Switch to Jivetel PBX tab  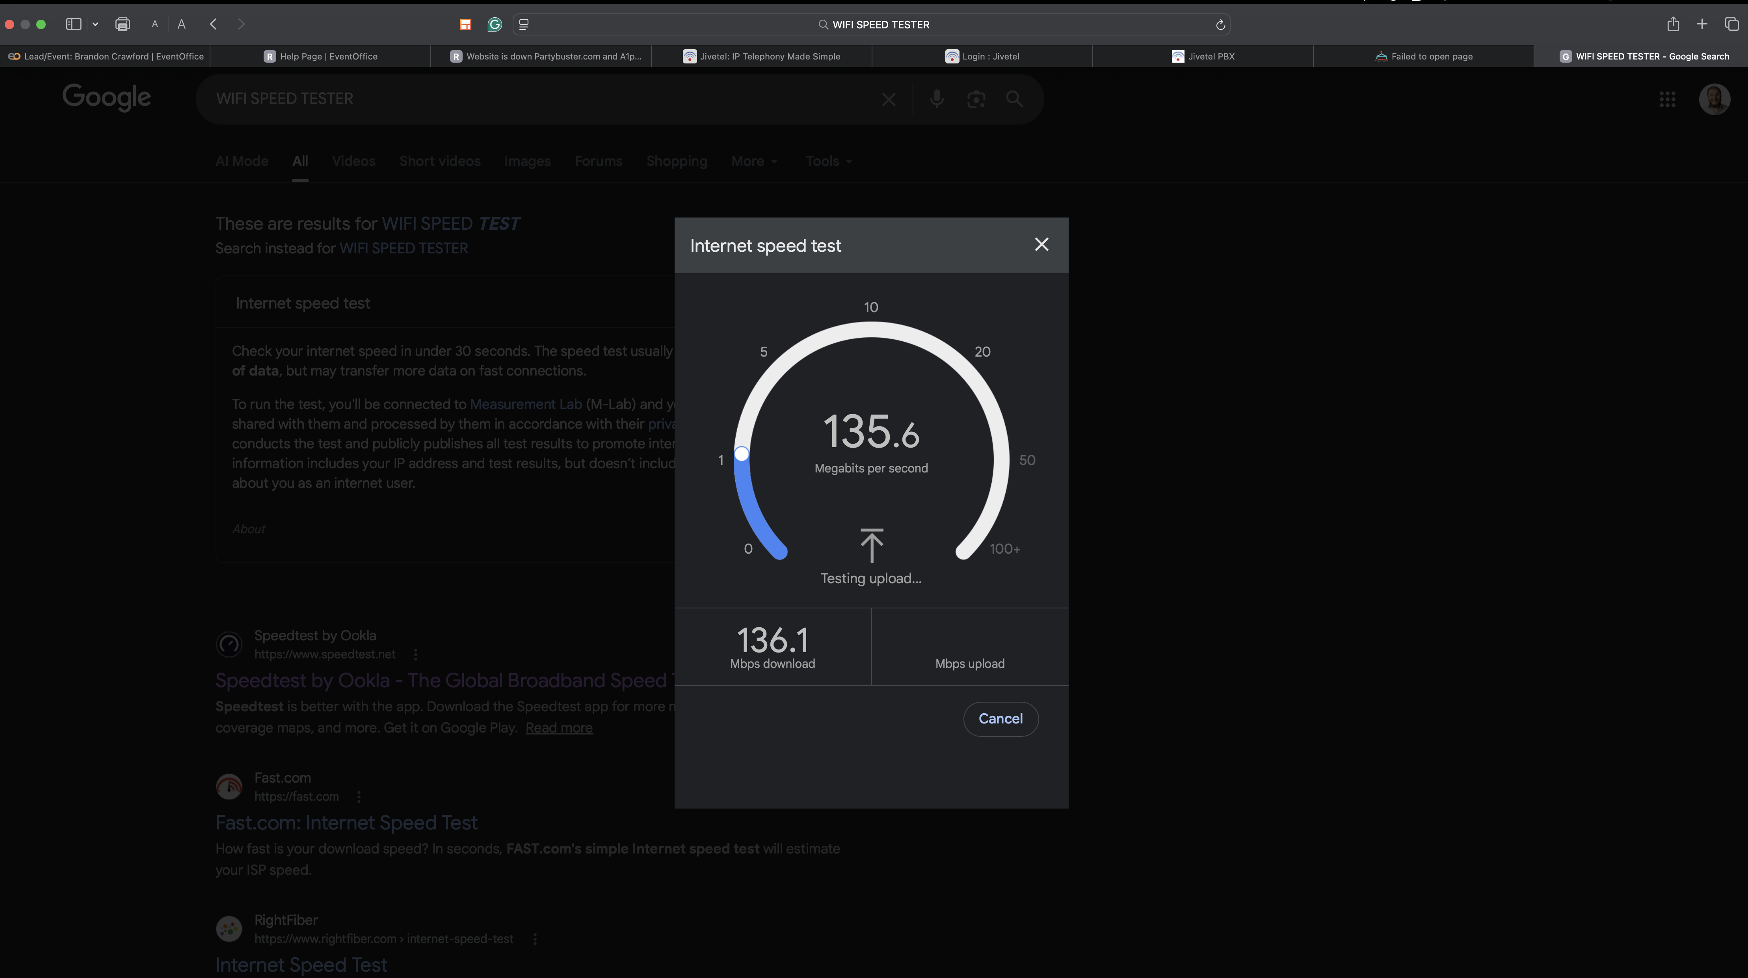coord(1202,56)
